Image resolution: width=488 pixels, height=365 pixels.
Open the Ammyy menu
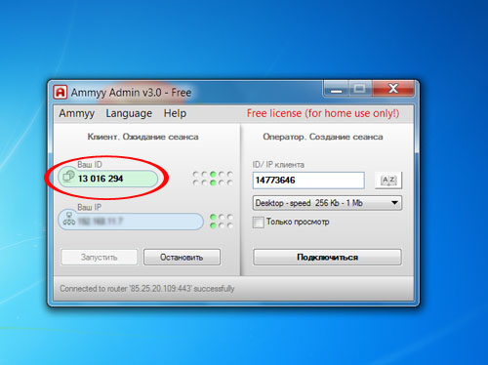coord(77,113)
